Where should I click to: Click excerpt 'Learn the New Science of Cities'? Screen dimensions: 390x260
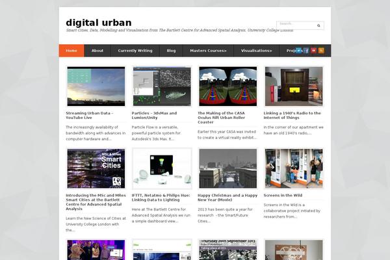pyautogui.click(x=96, y=224)
